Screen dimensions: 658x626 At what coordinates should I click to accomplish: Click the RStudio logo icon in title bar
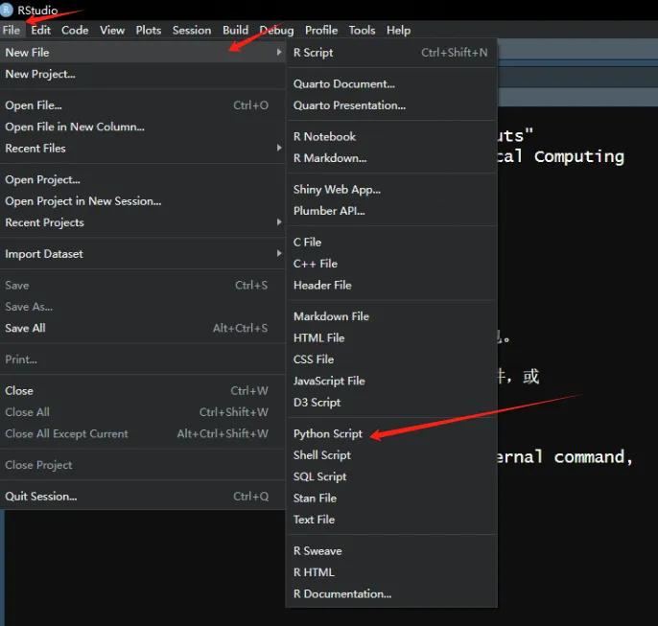(7, 10)
